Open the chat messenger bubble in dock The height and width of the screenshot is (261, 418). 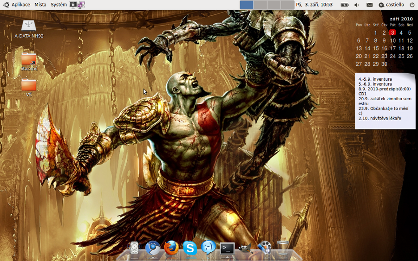tap(209, 248)
